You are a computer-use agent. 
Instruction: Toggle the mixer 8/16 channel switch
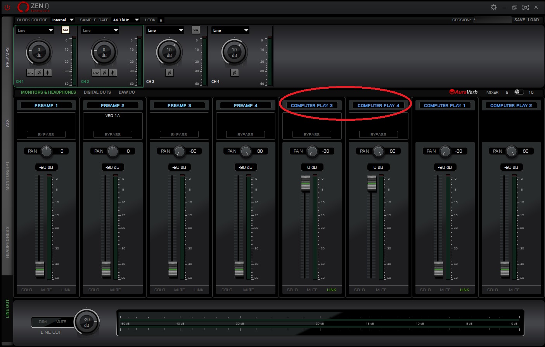click(x=519, y=92)
